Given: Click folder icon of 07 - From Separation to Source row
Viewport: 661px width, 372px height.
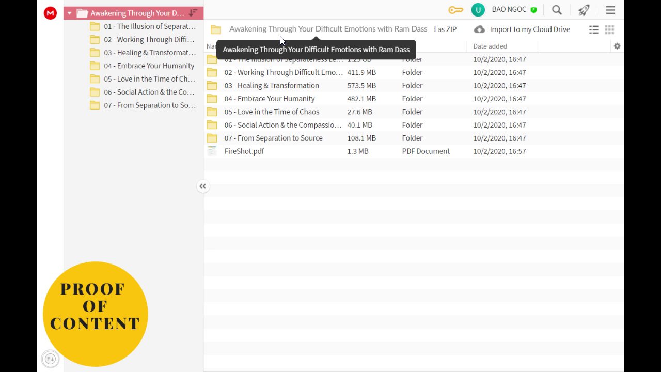Looking at the screenshot, I should tap(212, 138).
